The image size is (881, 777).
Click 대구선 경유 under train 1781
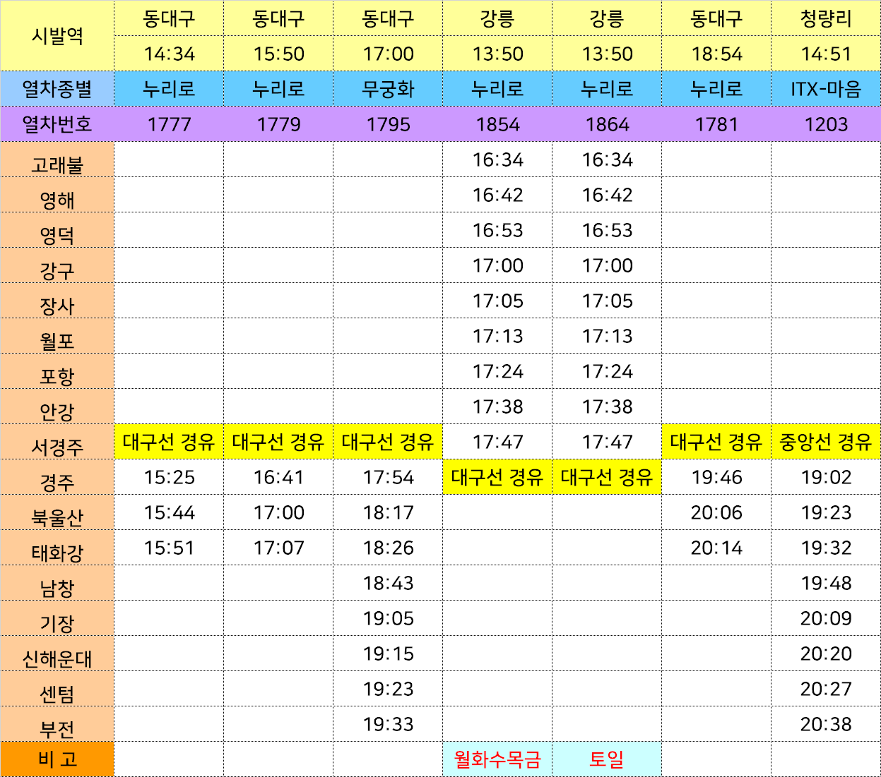716,442
